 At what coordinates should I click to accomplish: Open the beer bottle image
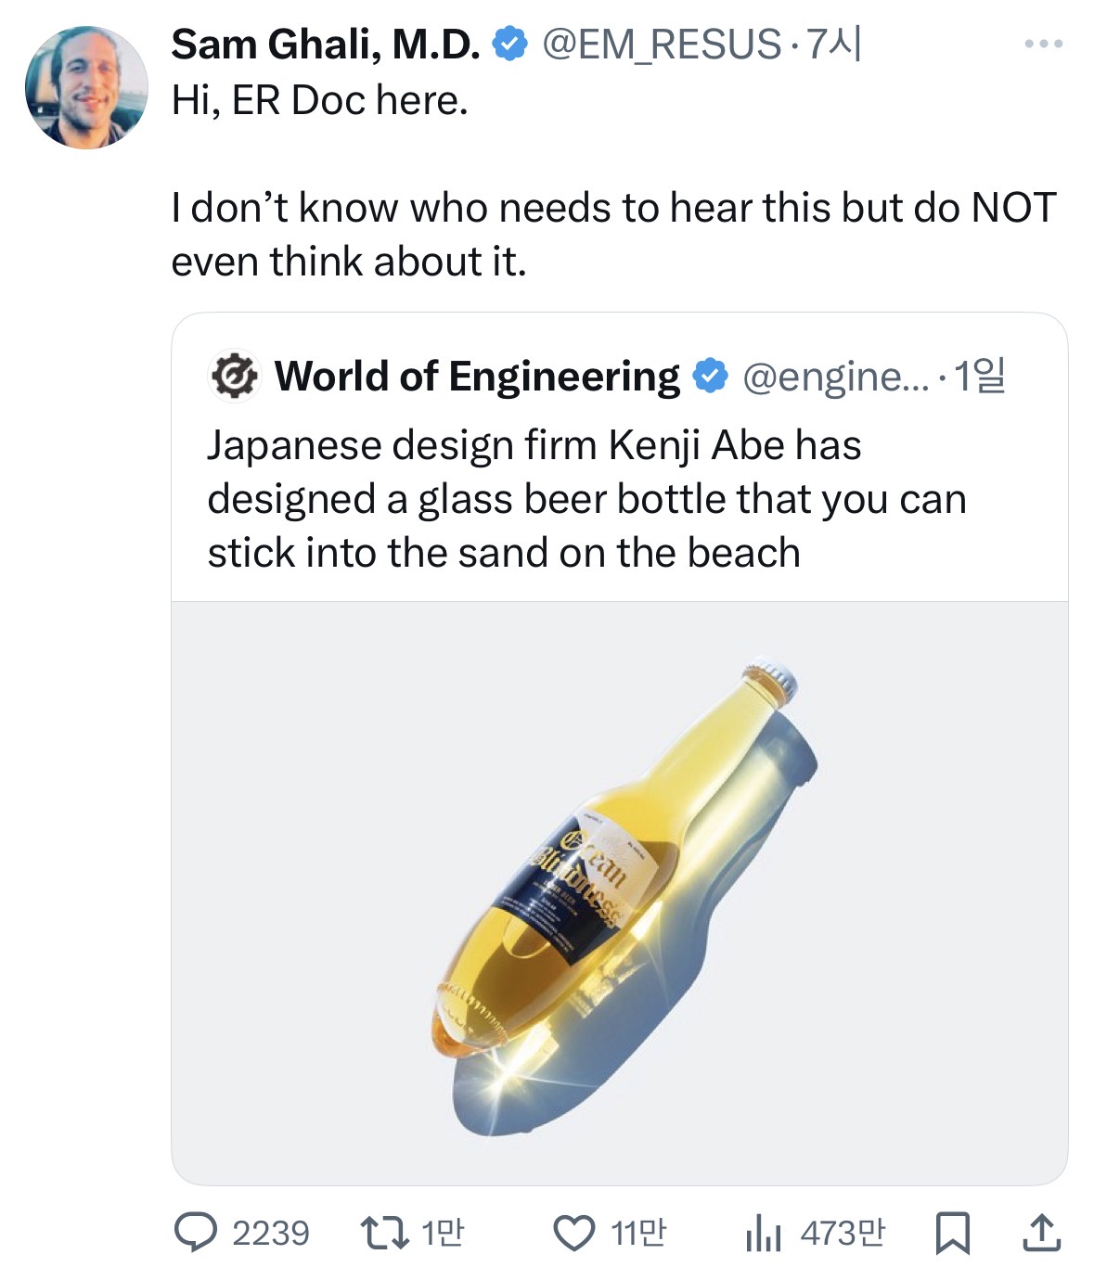(x=619, y=892)
